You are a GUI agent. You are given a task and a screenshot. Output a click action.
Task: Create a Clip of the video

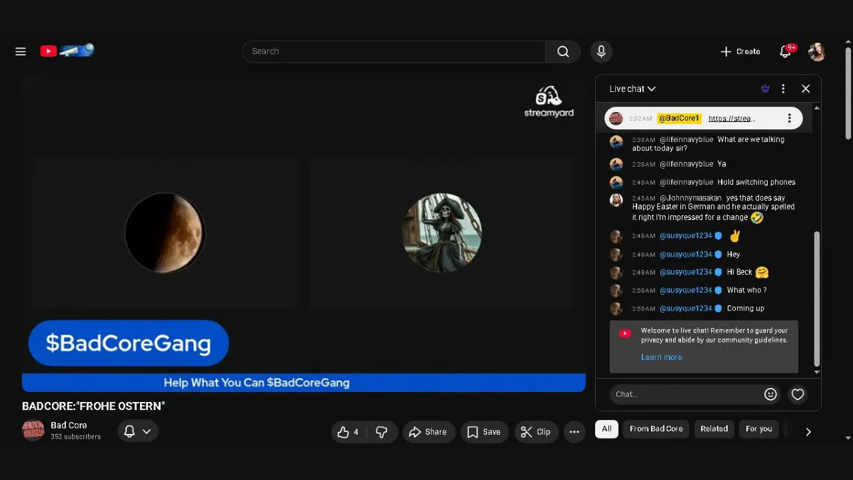click(x=536, y=432)
